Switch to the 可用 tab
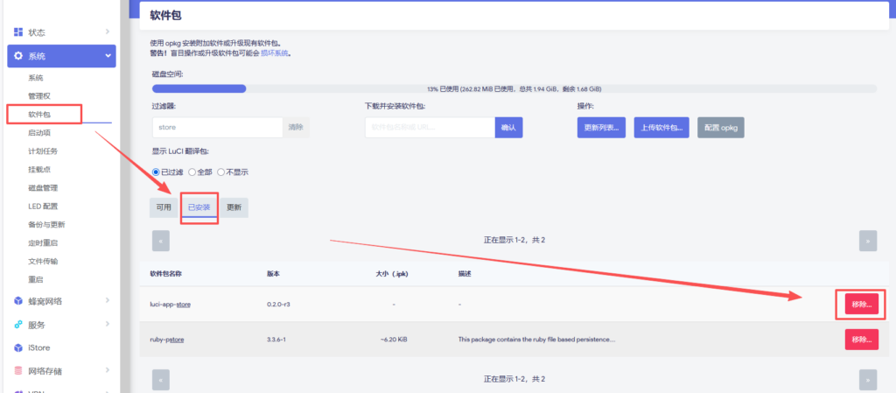The height and width of the screenshot is (393, 896). pos(164,207)
